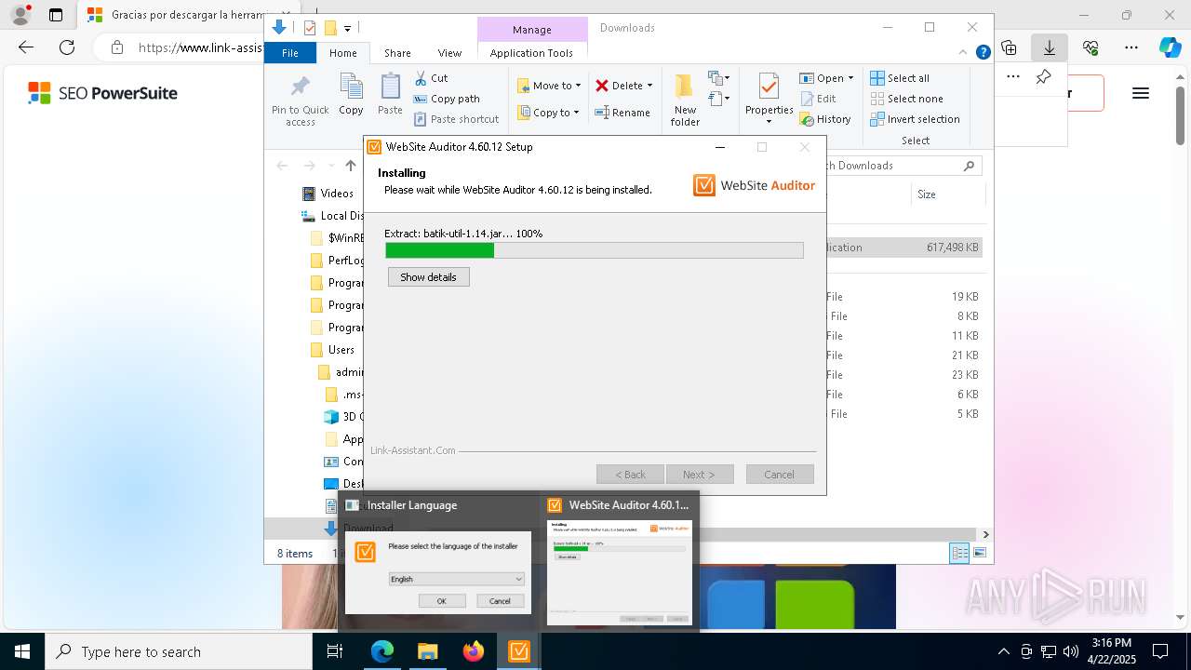Click the Copy icon in Explorer ribbon
Screen dimensions: 1191x670
[351, 95]
